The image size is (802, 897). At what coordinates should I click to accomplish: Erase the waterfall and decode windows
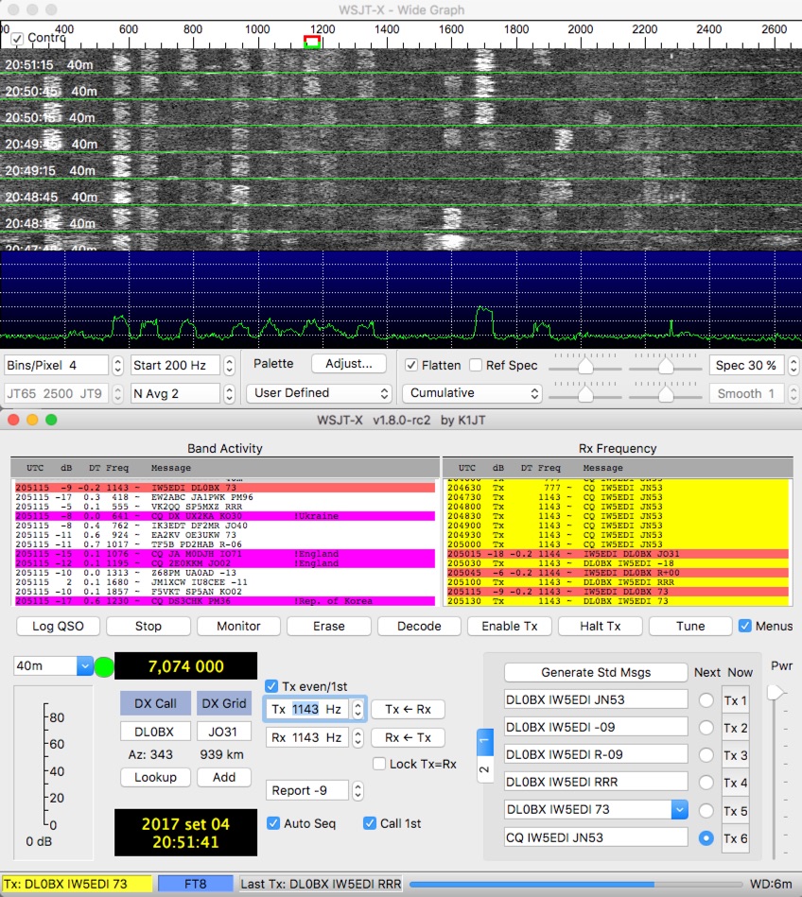(326, 626)
